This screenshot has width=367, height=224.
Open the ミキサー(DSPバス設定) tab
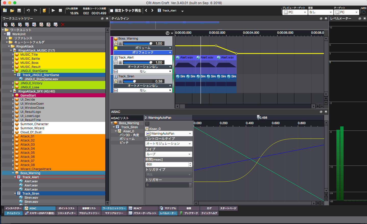click(40, 213)
